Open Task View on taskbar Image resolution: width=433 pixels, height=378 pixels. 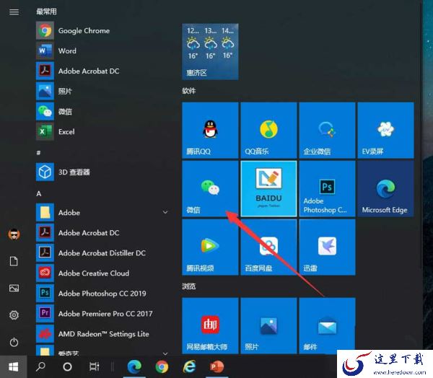coord(94,366)
